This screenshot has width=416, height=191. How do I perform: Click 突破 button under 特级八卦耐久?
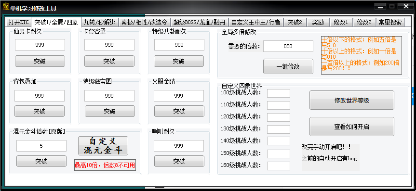click(178, 61)
